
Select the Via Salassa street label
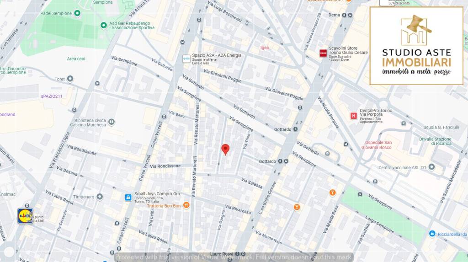point(252,183)
